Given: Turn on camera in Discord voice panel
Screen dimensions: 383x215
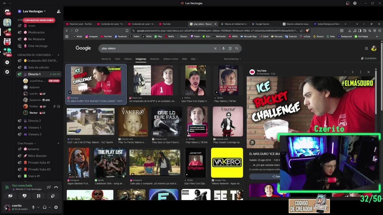Looking at the screenshot, I should (x=10, y=196).
